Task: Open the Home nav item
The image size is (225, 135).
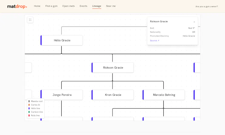Action: click(x=37, y=6)
